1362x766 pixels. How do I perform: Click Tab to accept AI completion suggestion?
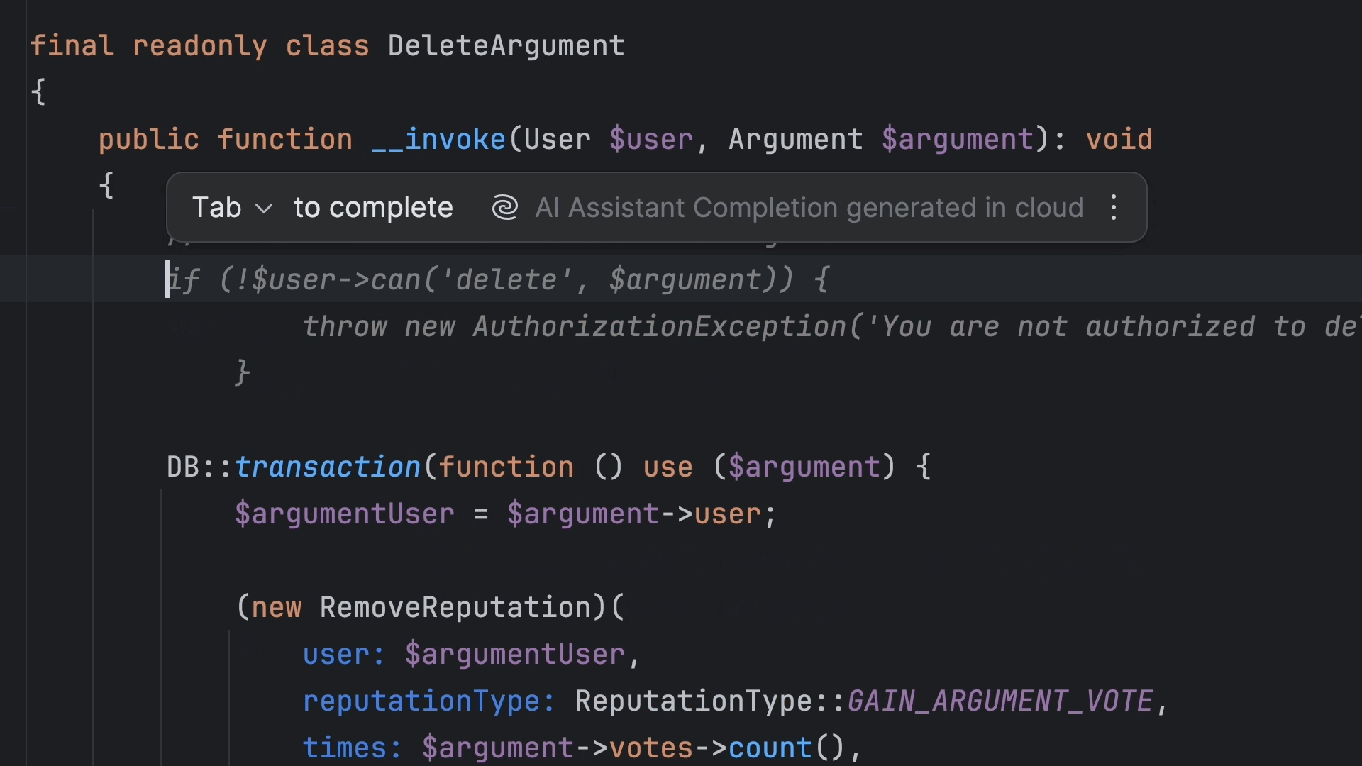pyautogui.click(x=215, y=208)
